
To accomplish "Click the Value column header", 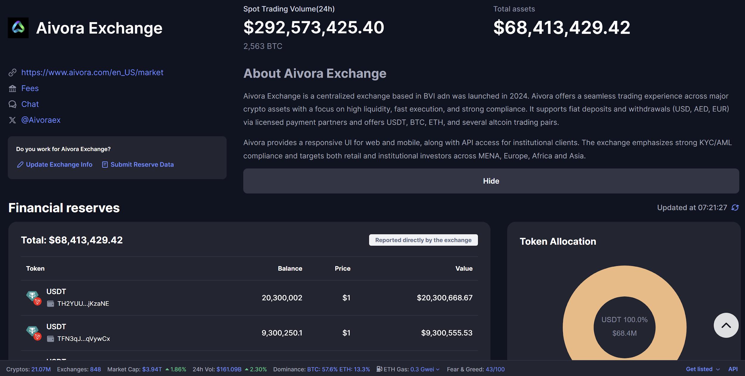I will point(464,268).
